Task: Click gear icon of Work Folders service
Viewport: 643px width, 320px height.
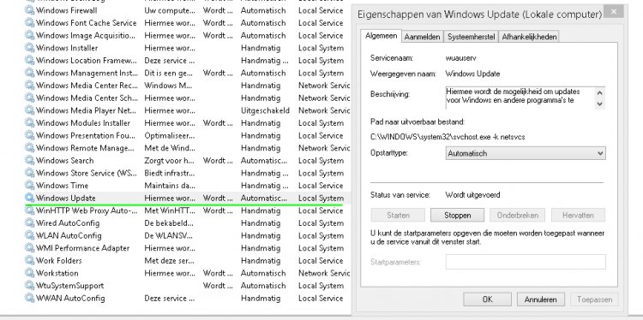Action: pyautogui.click(x=29, y=261)
